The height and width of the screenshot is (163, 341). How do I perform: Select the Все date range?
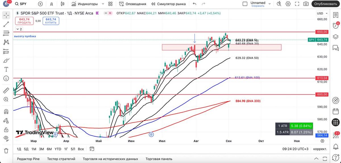(x=81, y=149)
